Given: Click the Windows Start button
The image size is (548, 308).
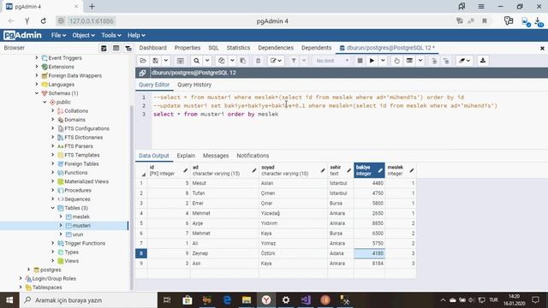Looking at the screenshot, I should tap(9, 300).
